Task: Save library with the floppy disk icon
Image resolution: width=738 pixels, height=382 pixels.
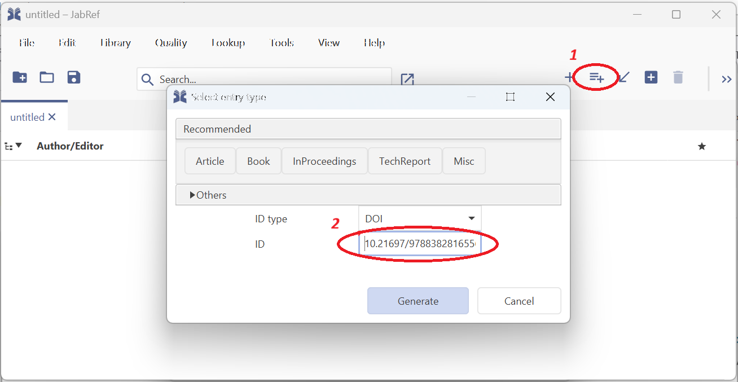Action: 74,77
